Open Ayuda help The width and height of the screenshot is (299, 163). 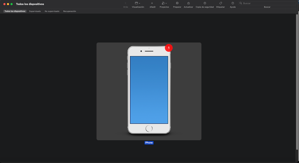coord(232,3)
